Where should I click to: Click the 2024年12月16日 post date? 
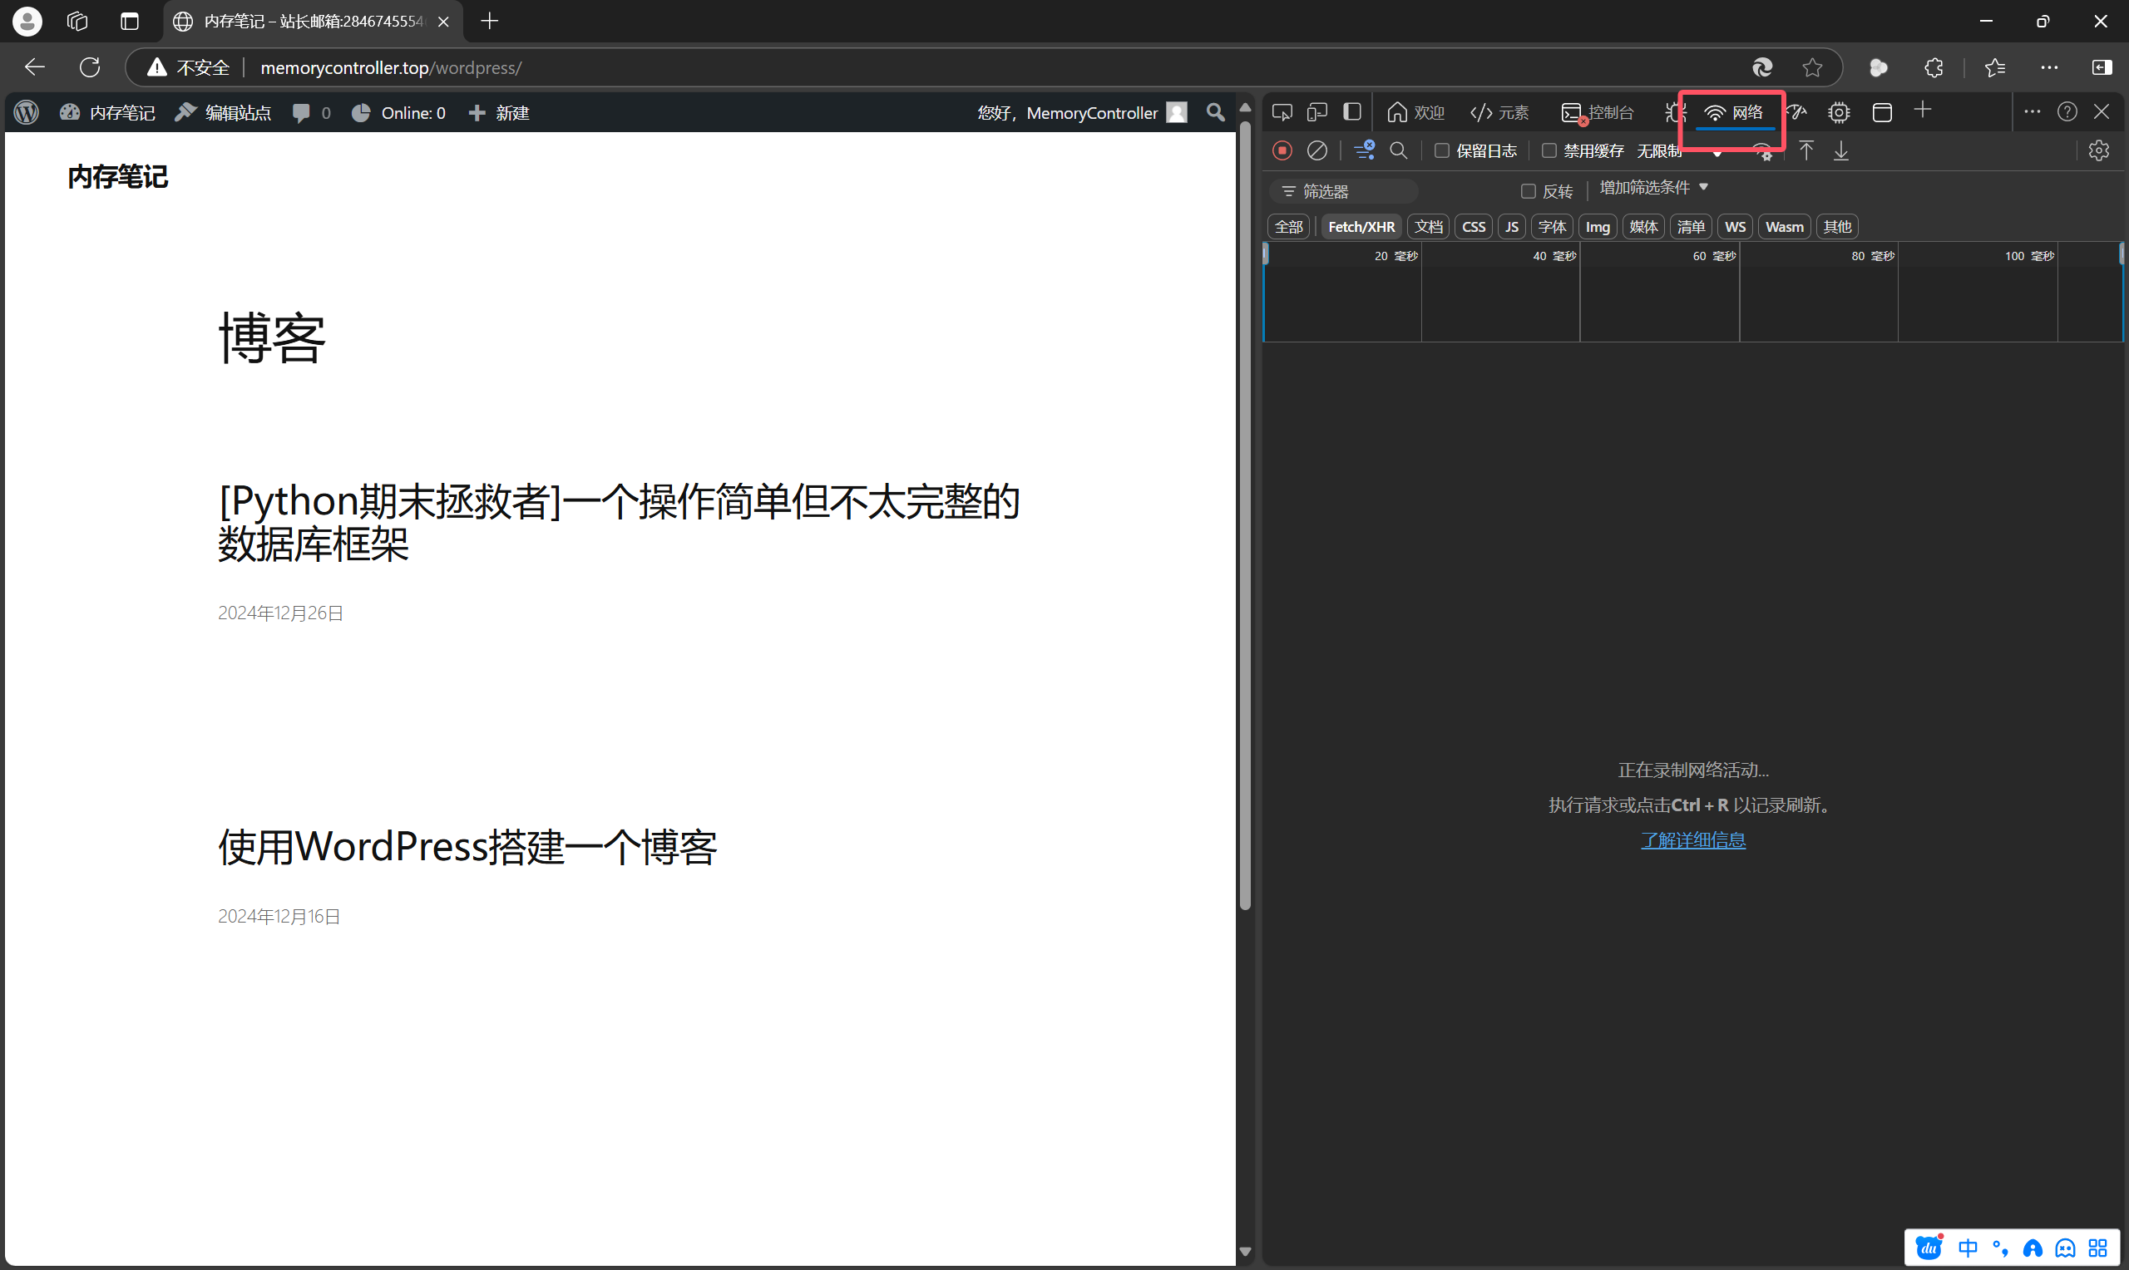coord(279,917)
